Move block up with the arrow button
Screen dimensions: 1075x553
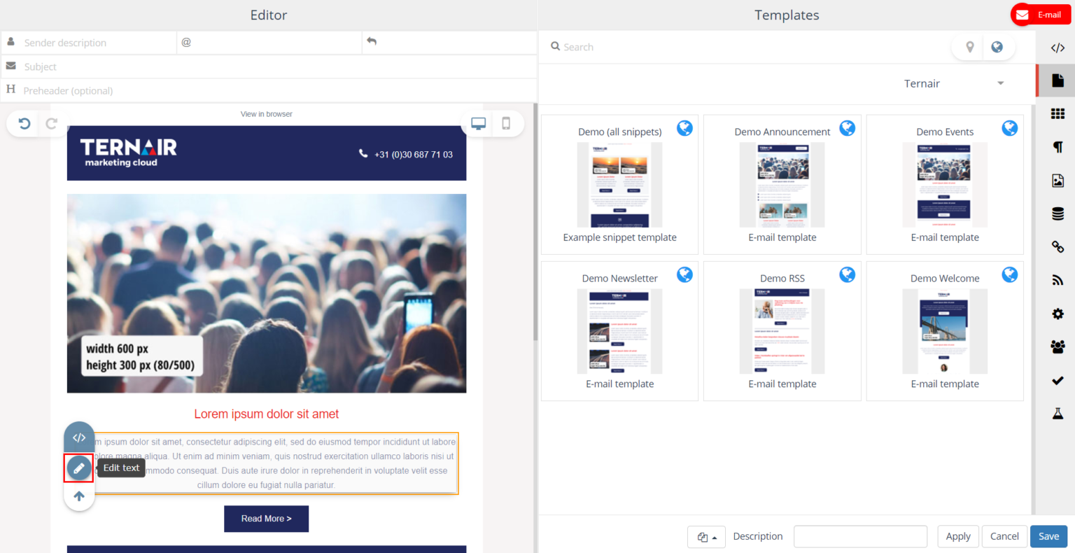coord(79,496)
